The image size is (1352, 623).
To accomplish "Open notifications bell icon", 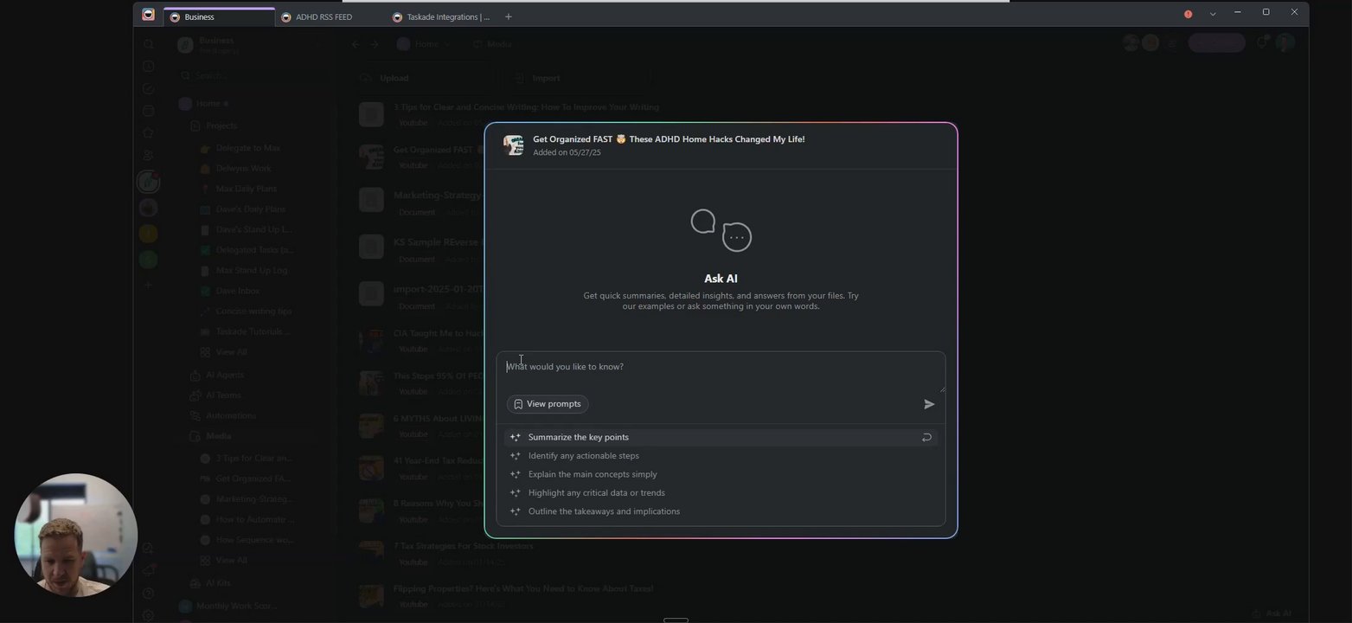I will [x=1262, y=42].
